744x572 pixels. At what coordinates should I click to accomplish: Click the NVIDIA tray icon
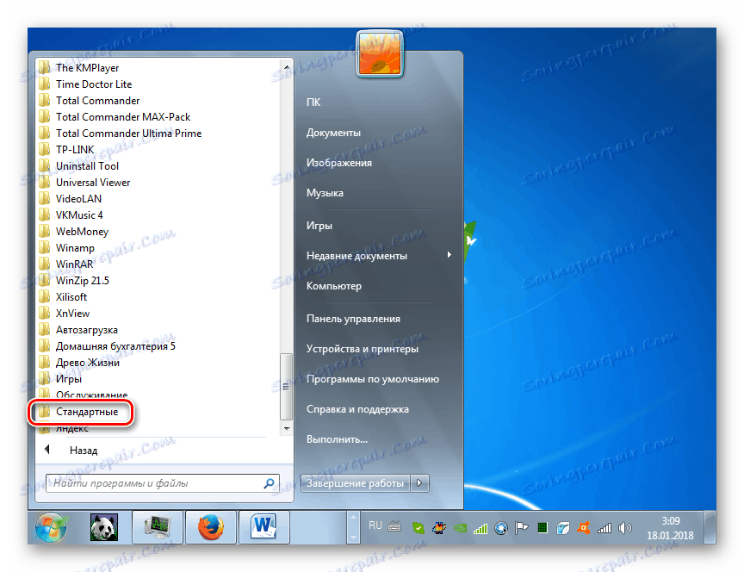pos(460,528)
